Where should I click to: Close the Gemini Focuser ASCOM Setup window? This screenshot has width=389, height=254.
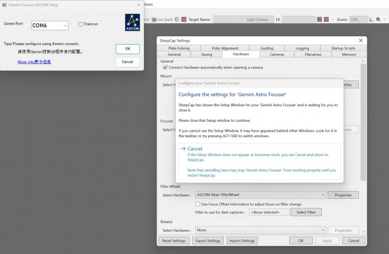coord(139,5)
